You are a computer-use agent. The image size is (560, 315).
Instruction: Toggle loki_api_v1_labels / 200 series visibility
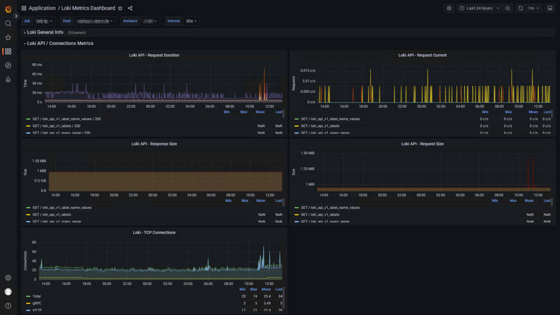tap(56, 126)
